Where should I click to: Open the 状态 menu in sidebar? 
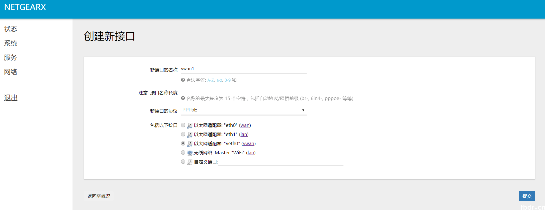(x=11, y=29)
